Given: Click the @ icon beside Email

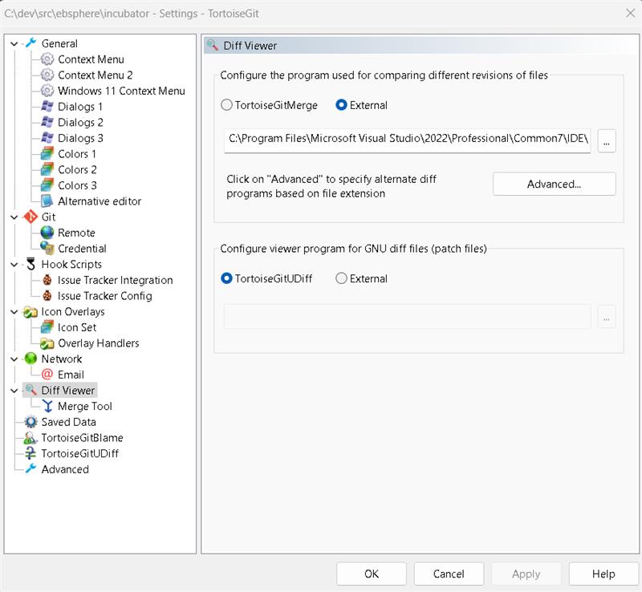Looking at the screenshot, I should tap(47, 374).
